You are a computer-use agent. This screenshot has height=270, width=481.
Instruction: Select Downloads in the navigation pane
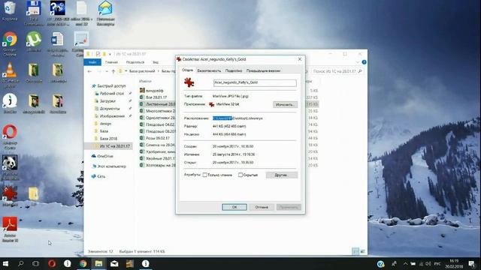point(107,101)
